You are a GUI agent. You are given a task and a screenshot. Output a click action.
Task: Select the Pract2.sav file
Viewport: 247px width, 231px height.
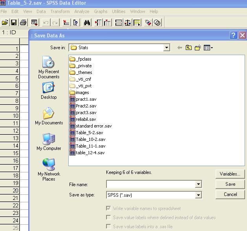[x=83, y=106]
